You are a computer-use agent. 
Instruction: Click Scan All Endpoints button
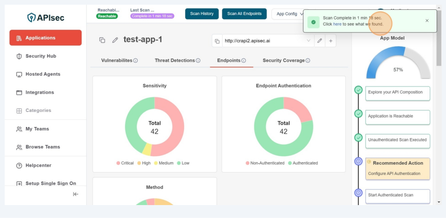tap(244, 14)
